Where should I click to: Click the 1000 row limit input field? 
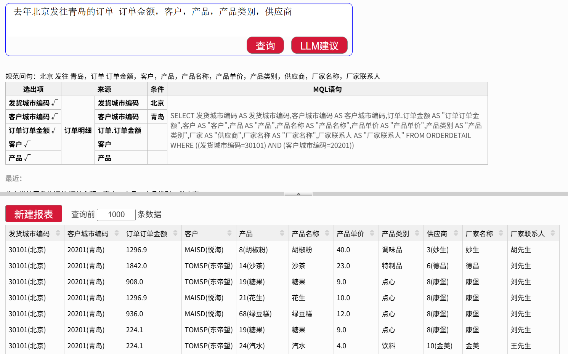tap(116, 215)
